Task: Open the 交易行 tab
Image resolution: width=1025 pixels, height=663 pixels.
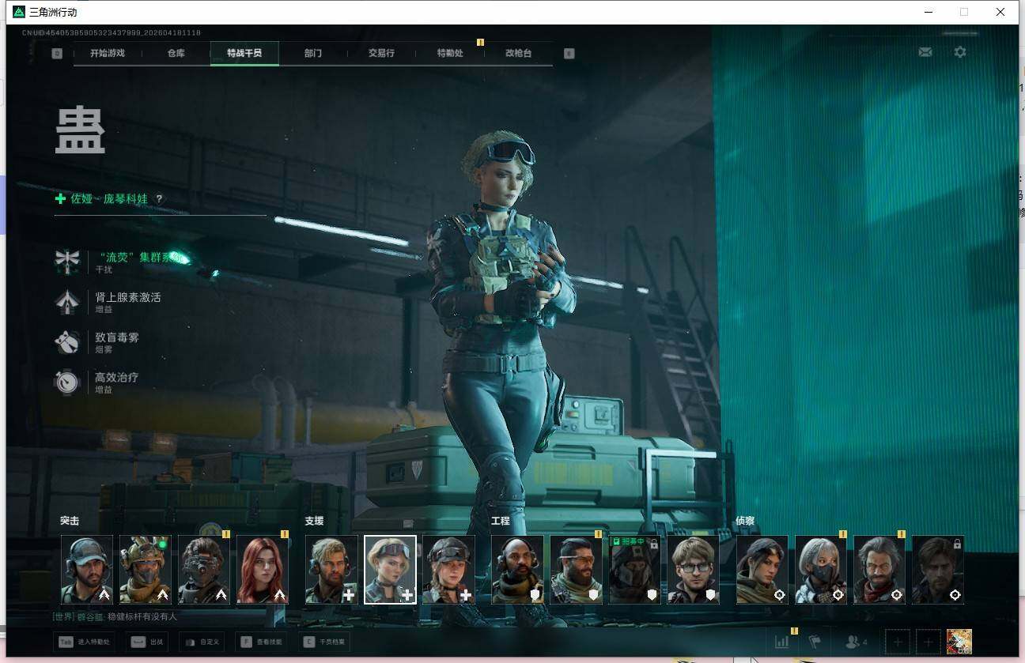Action: coord(381,53)
